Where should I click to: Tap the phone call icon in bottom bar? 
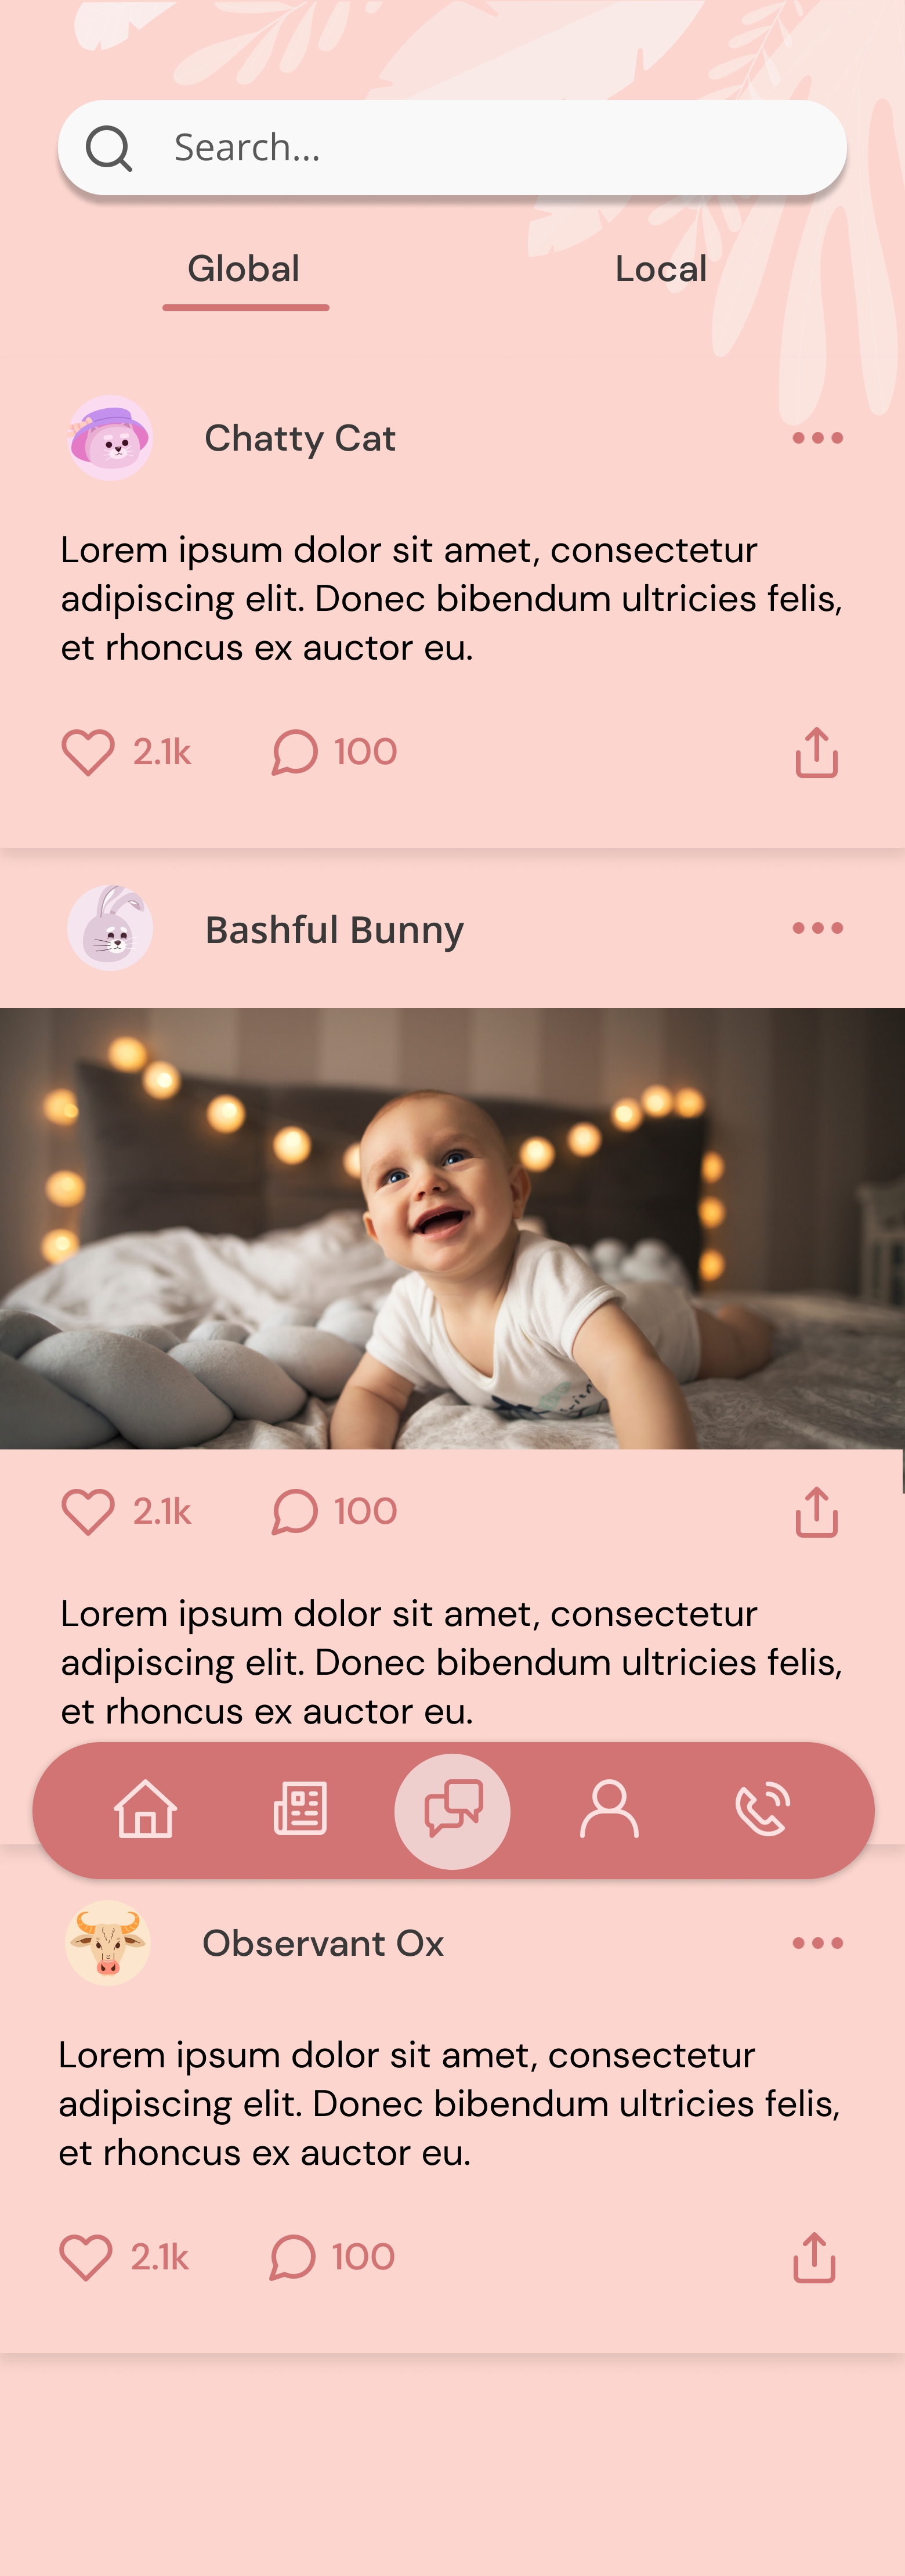tap(763, 1809)
